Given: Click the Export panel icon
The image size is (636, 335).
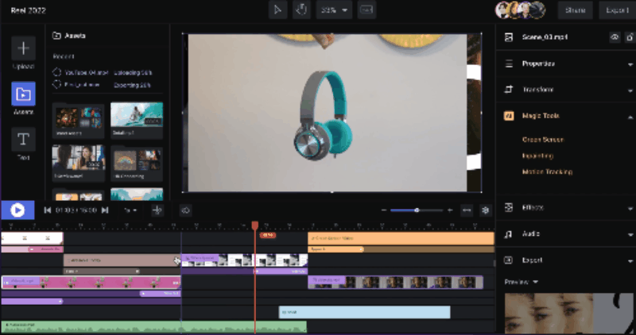Looking at the screenshot, I should (x=509, y=260).
